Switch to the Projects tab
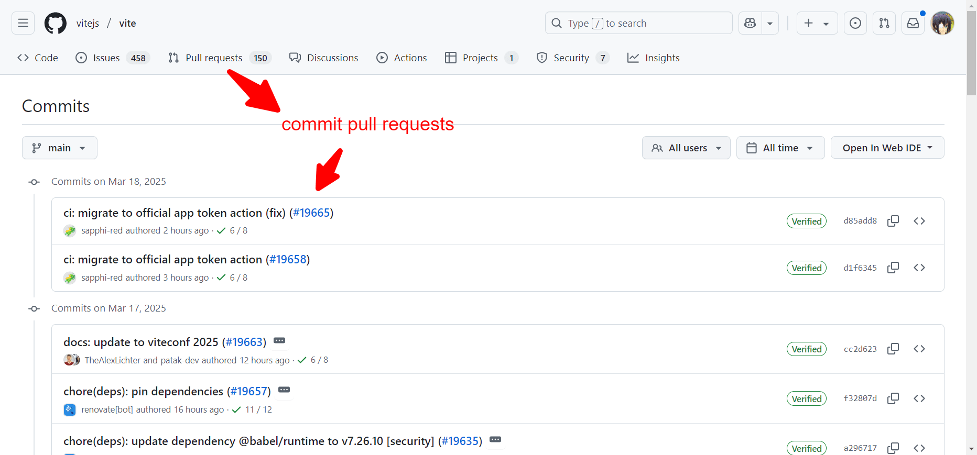977x455 pixels. tap(482, 58)
